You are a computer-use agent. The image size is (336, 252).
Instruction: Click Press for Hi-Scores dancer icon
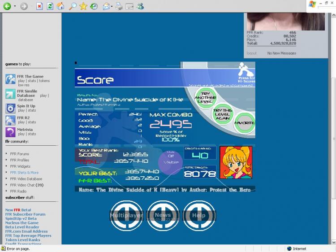click(x=246, y=72)
